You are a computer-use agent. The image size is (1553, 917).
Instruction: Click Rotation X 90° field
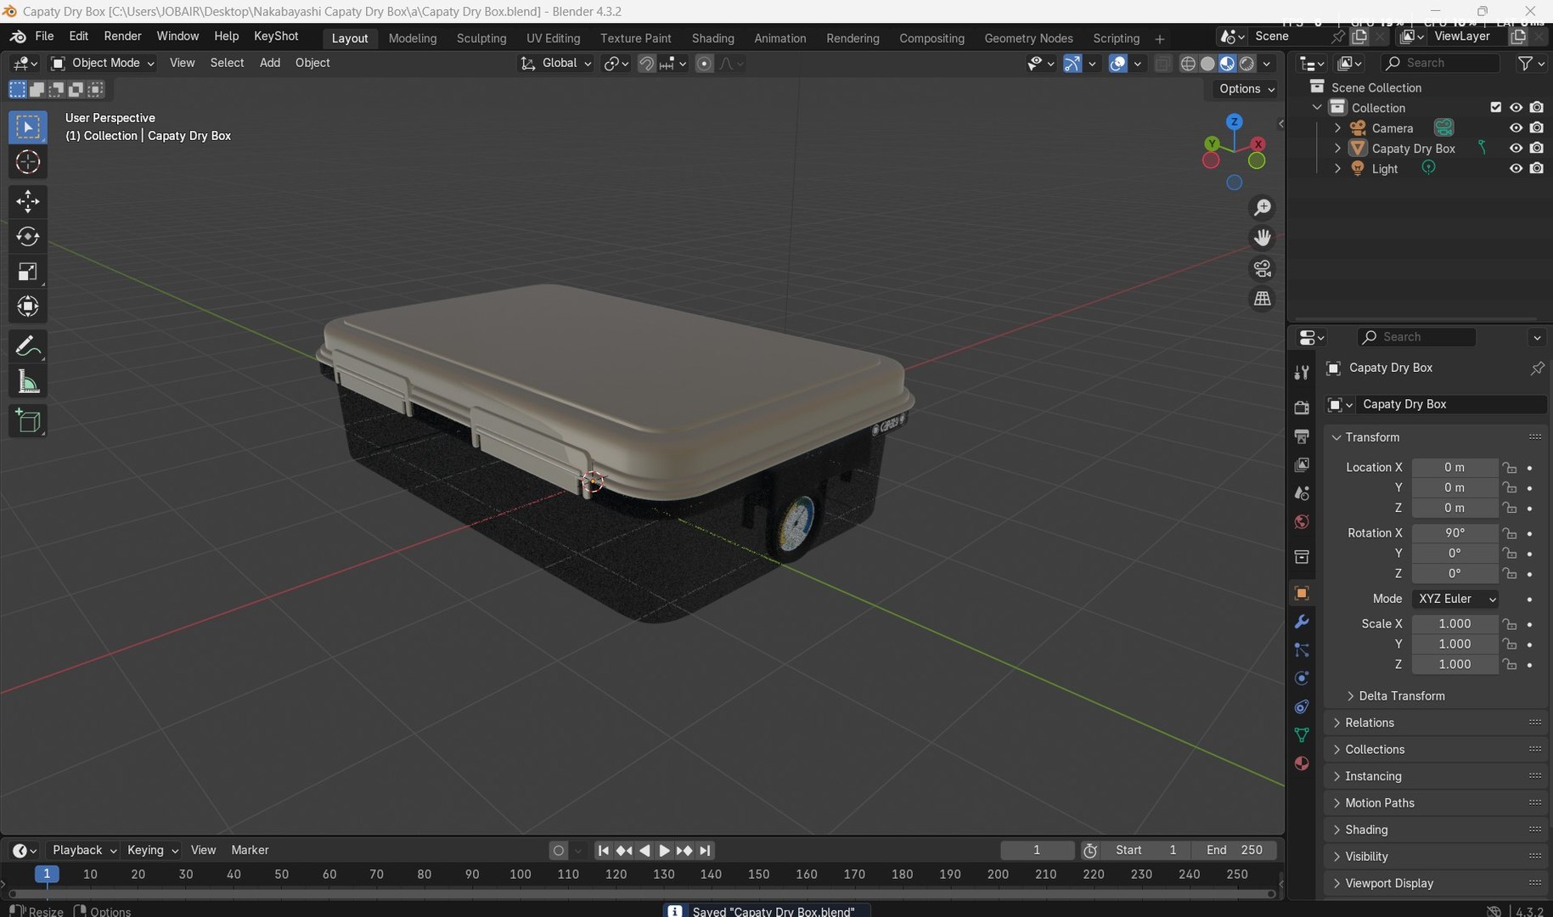click(1455, 532)
